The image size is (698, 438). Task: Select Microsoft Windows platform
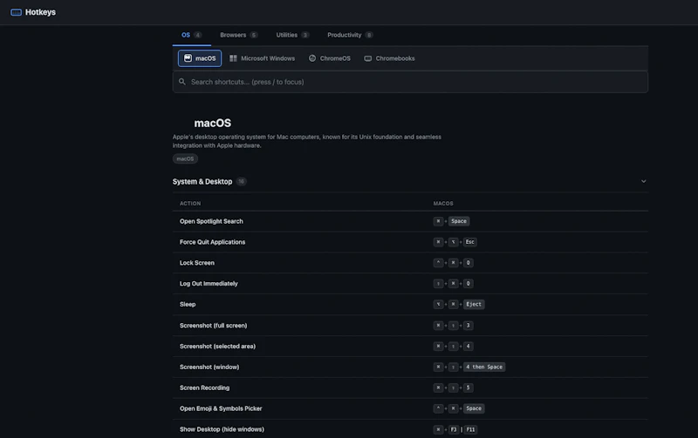point(262,58)
